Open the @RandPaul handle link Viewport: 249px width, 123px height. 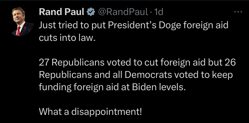click(123, 12)
